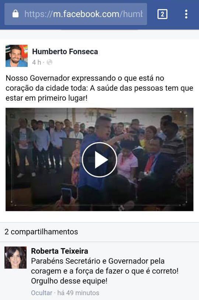Click the post text about Nosso Governador
The height and width of the screenshot is (300, 199).
coord(99,88)
